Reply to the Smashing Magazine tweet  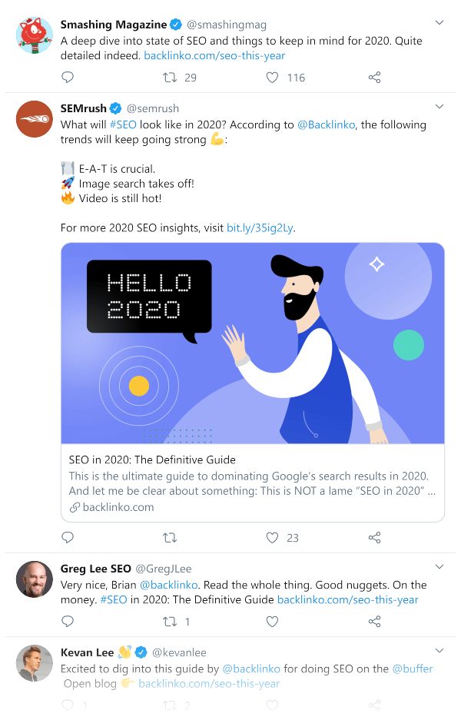pyautogui.click(x=68, y=77)
